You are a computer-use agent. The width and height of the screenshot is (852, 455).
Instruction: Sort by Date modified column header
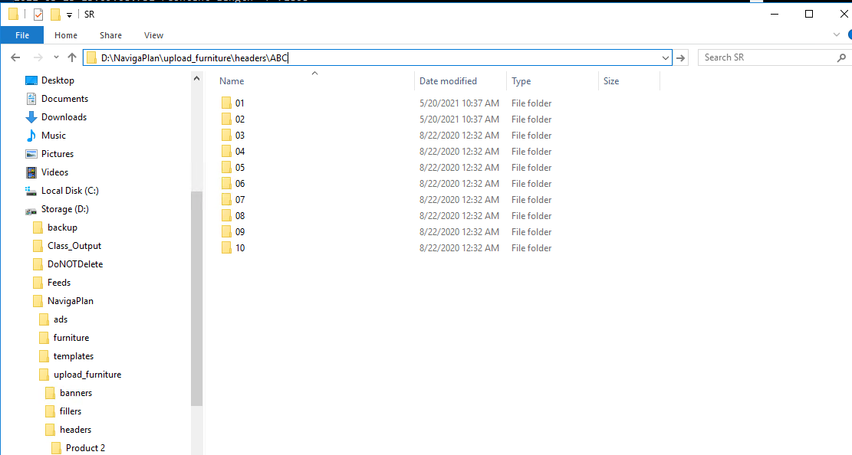[448, 81]
